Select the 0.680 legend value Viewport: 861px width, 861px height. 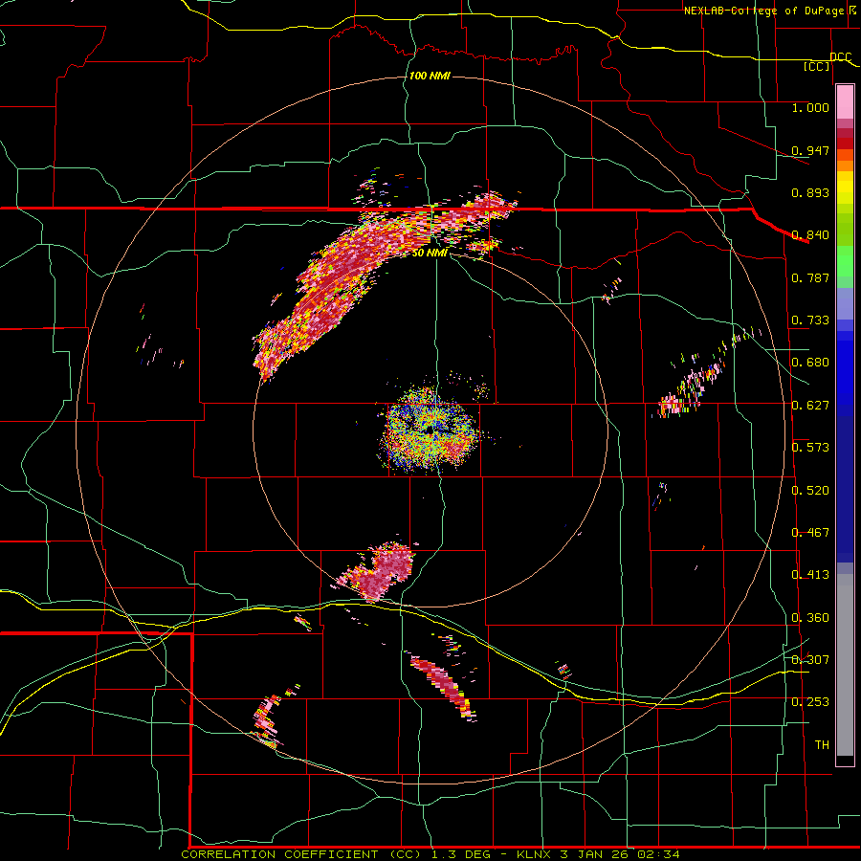pos(810,363)
